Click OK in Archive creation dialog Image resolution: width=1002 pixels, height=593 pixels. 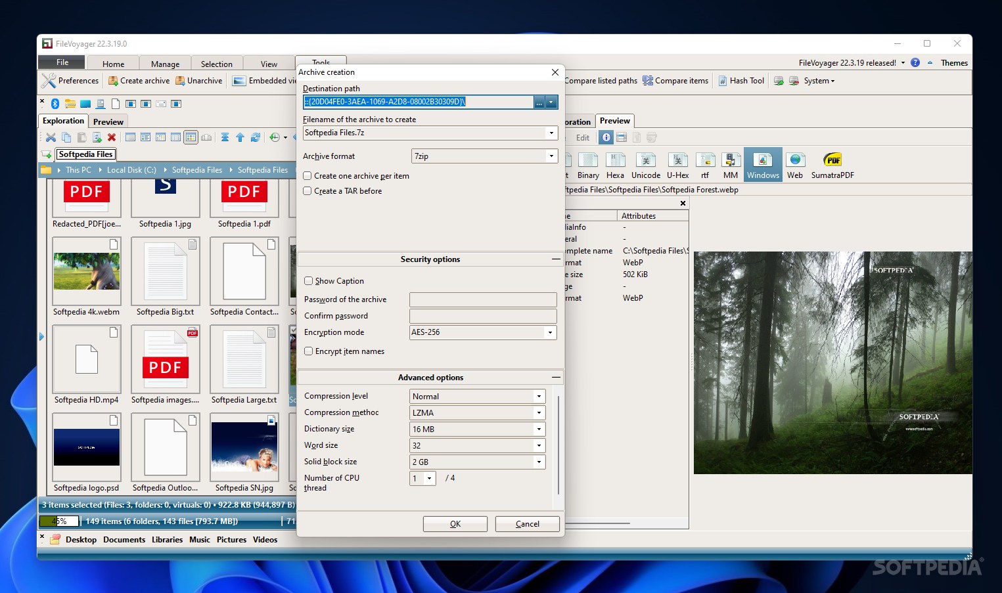click(455, 524)
